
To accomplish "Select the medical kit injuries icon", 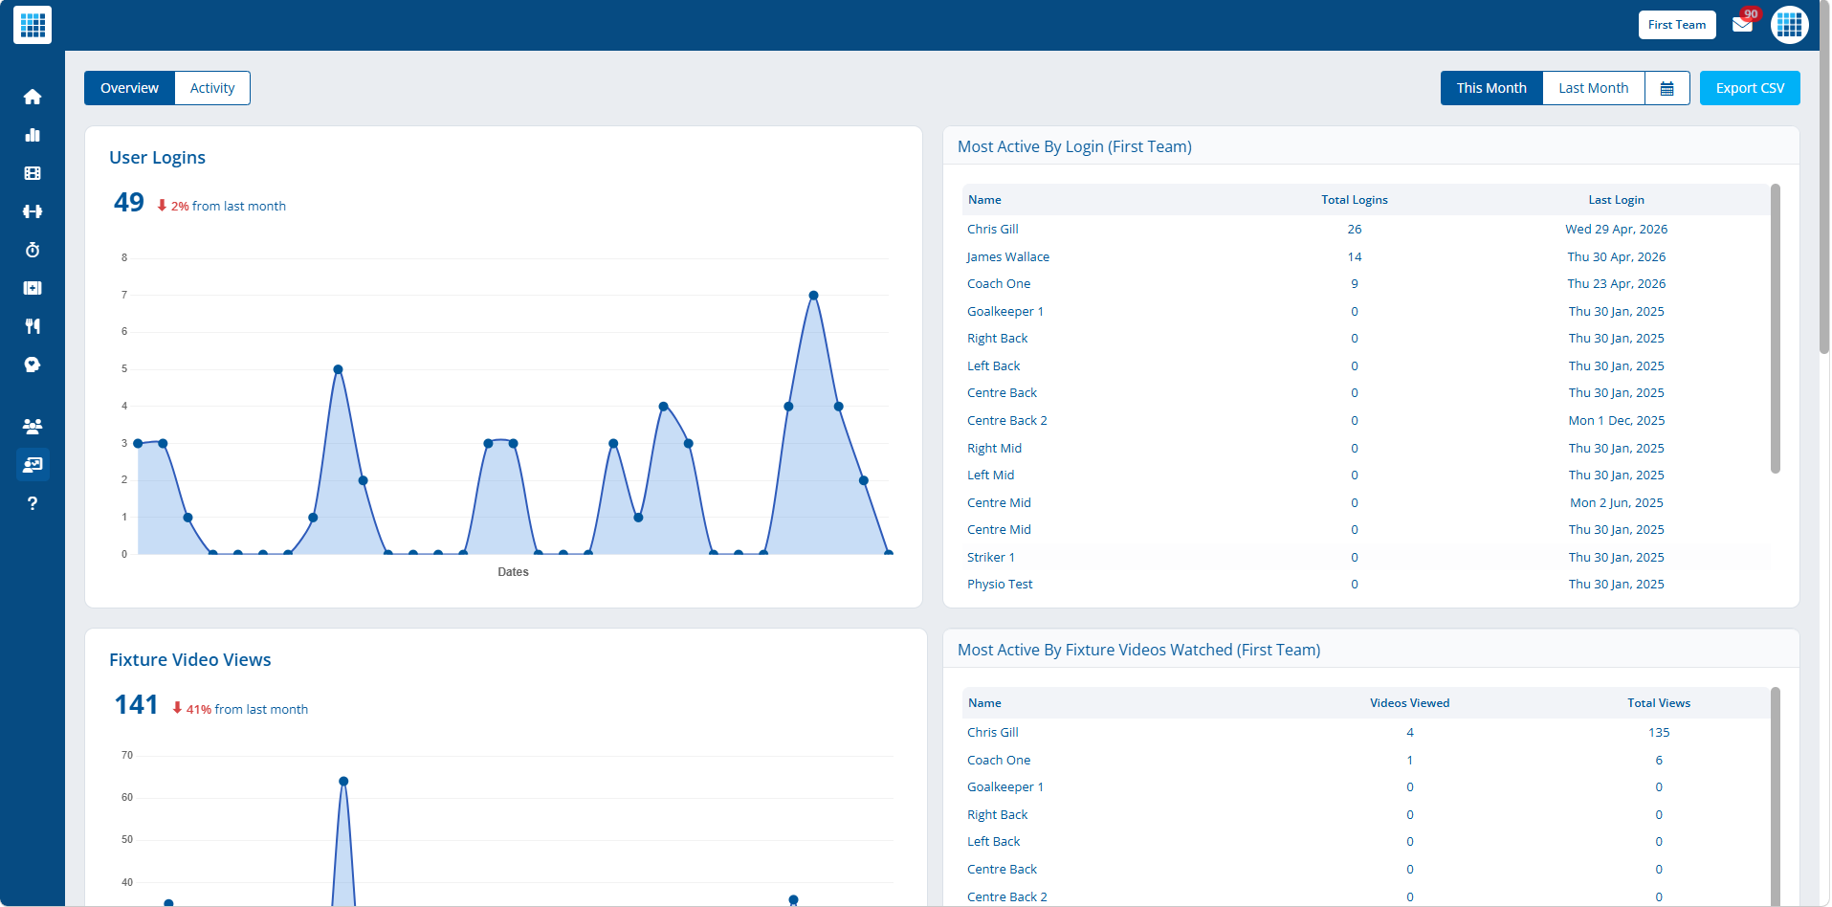I will (x=33, y=288).
